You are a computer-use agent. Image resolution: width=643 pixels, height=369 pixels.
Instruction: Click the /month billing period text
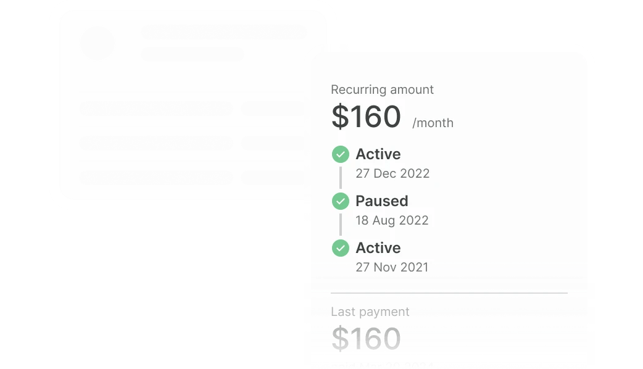433,123
